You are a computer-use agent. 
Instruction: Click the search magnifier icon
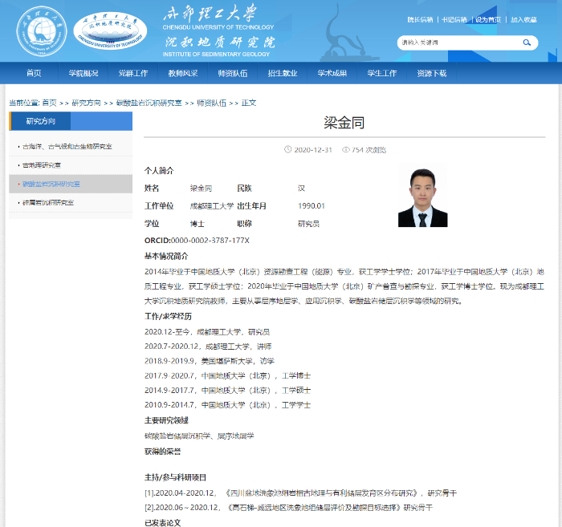coord(527,43)
